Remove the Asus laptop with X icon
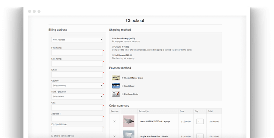The width and height of the screenshot is (274, 138). (114, 121)
